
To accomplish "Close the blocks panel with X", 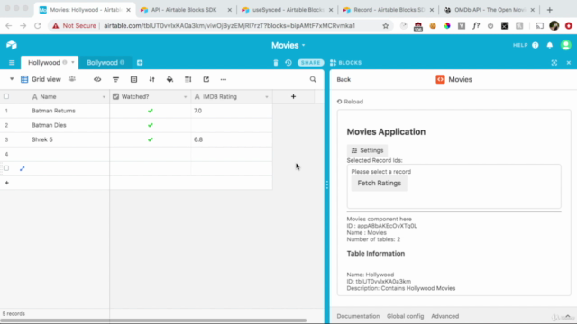I will [x=569, y=63].
